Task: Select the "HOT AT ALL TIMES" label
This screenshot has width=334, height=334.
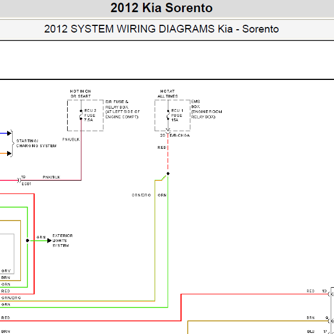Action: (x=168, y=94)
